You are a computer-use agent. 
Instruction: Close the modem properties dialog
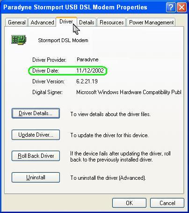point(182,7)
